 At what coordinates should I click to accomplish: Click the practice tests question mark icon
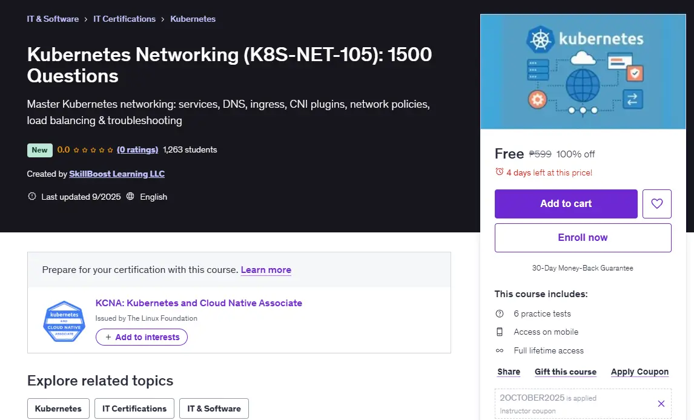[500, 313]
